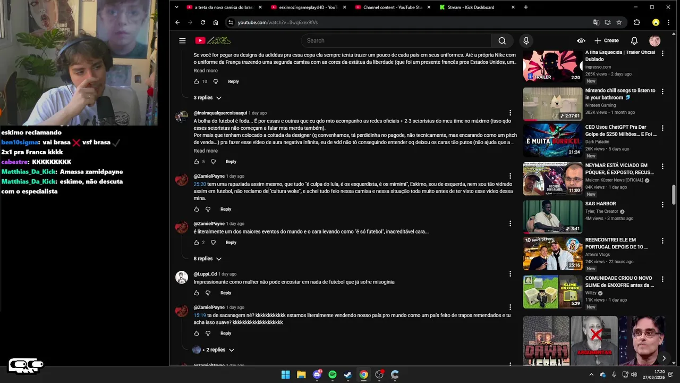Click the YouTube search input field

[396, 40]
